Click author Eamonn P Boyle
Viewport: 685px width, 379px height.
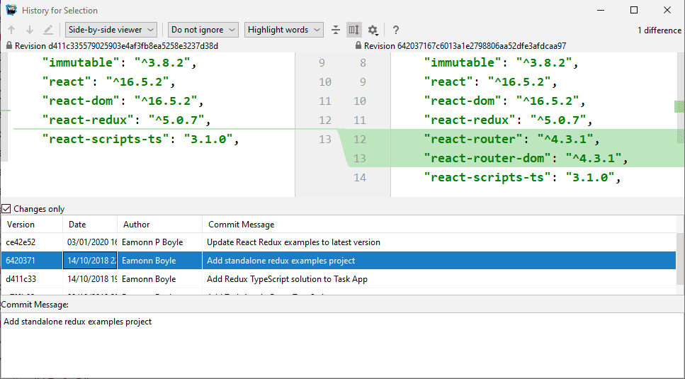[x=152, y=242]
